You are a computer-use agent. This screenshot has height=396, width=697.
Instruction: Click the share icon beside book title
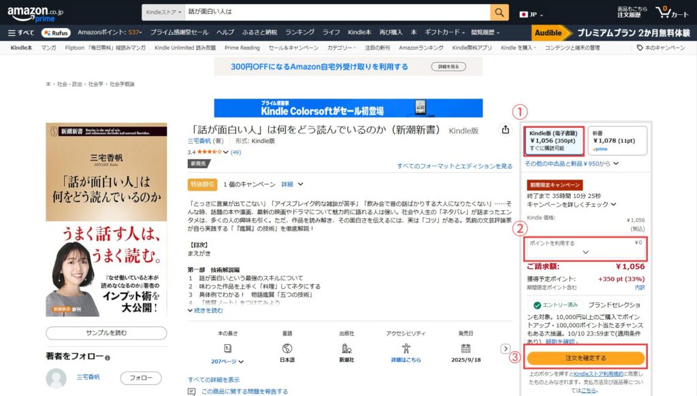click(505, 129)
